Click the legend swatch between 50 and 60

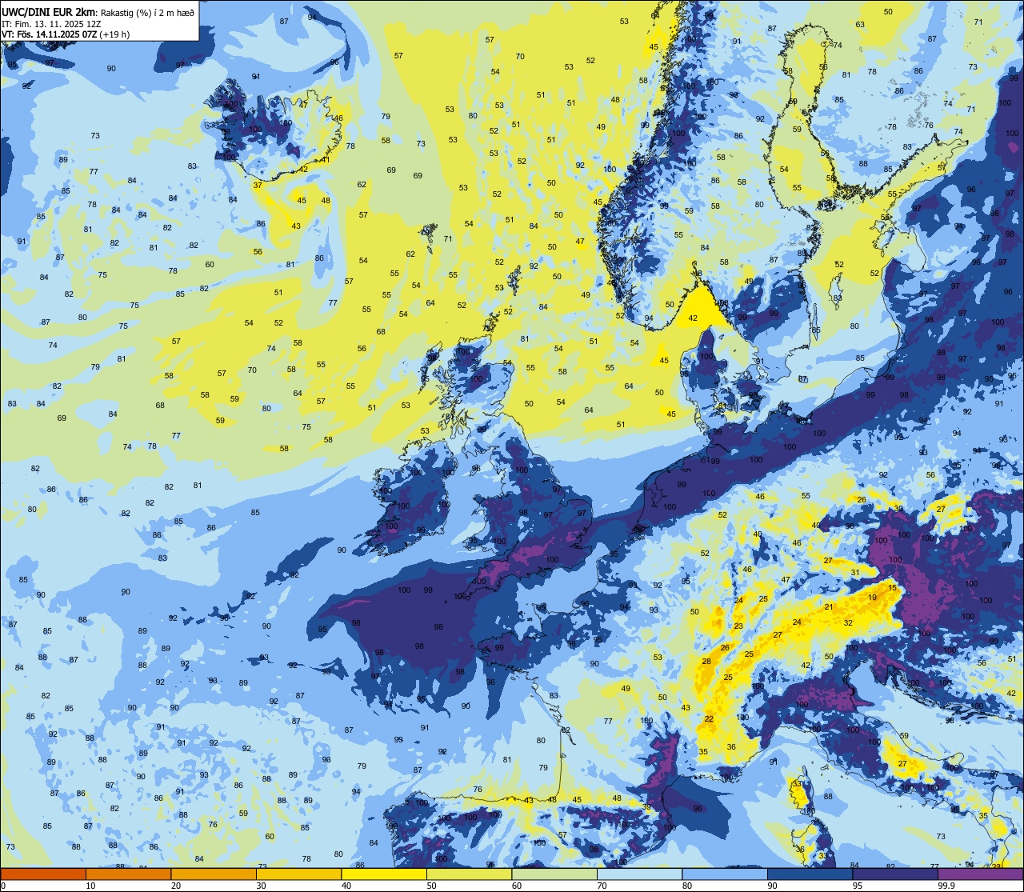click(x=469, y=874)
